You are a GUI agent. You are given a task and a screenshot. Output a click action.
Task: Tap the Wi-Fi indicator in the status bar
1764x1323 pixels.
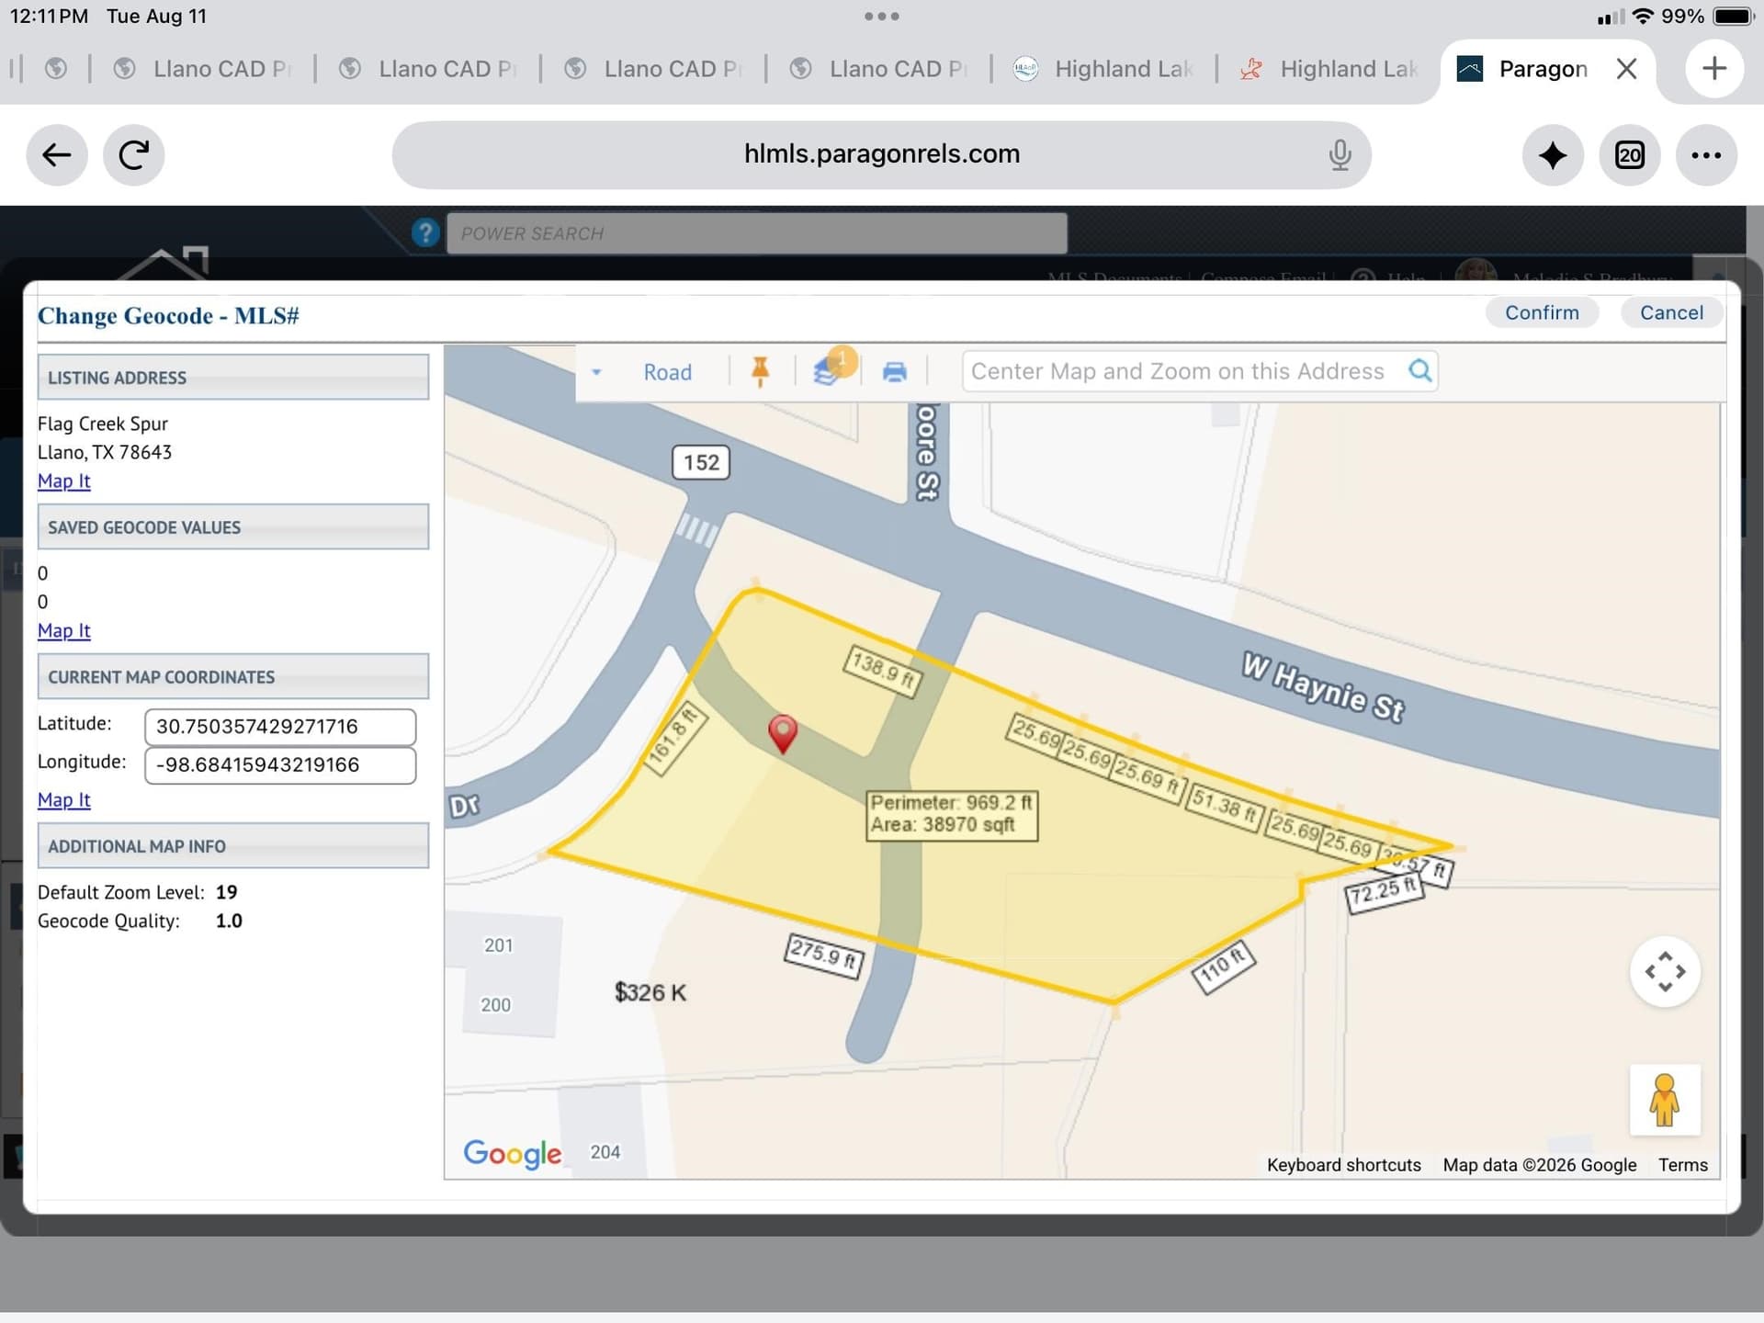(1644, 17)
